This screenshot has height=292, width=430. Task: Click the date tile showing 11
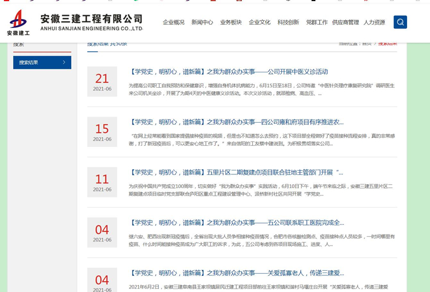[102, 182]
